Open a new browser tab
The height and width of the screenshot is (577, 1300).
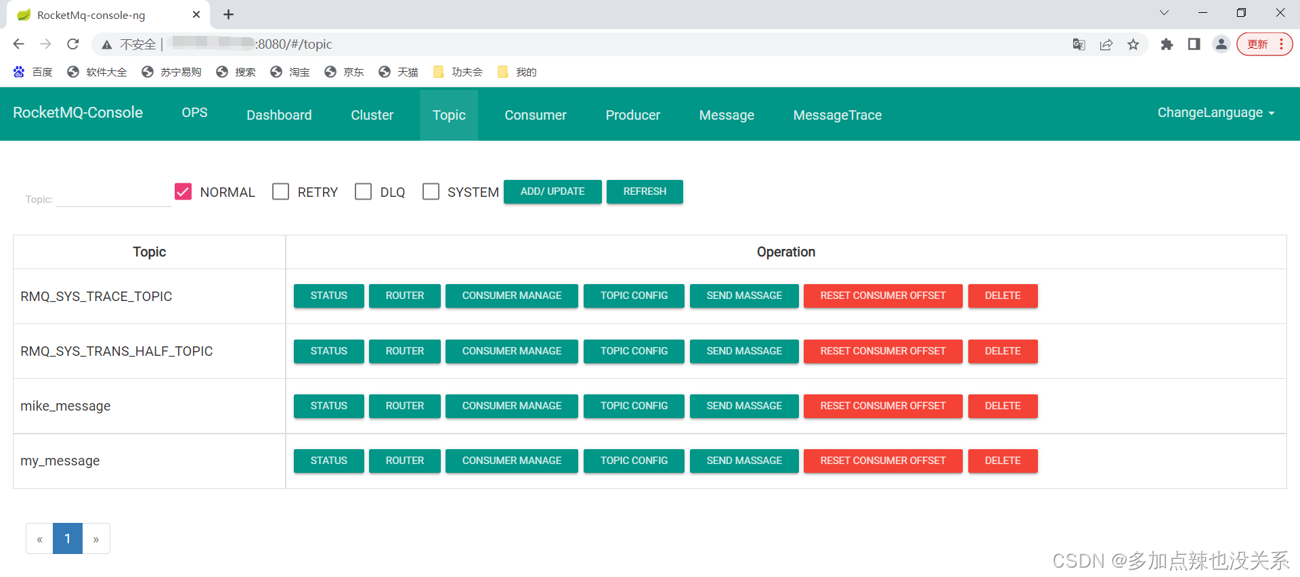pos(229,14)
